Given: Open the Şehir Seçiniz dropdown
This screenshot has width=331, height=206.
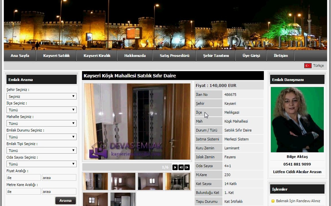Looking at the screenshot, I should click(41, 96).
